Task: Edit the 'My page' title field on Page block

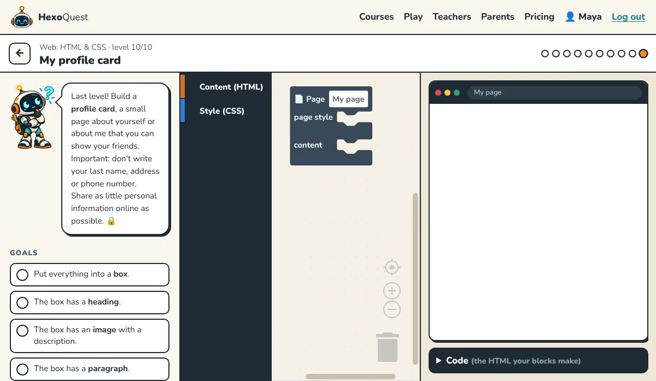Action: click(x=348, y=99)
